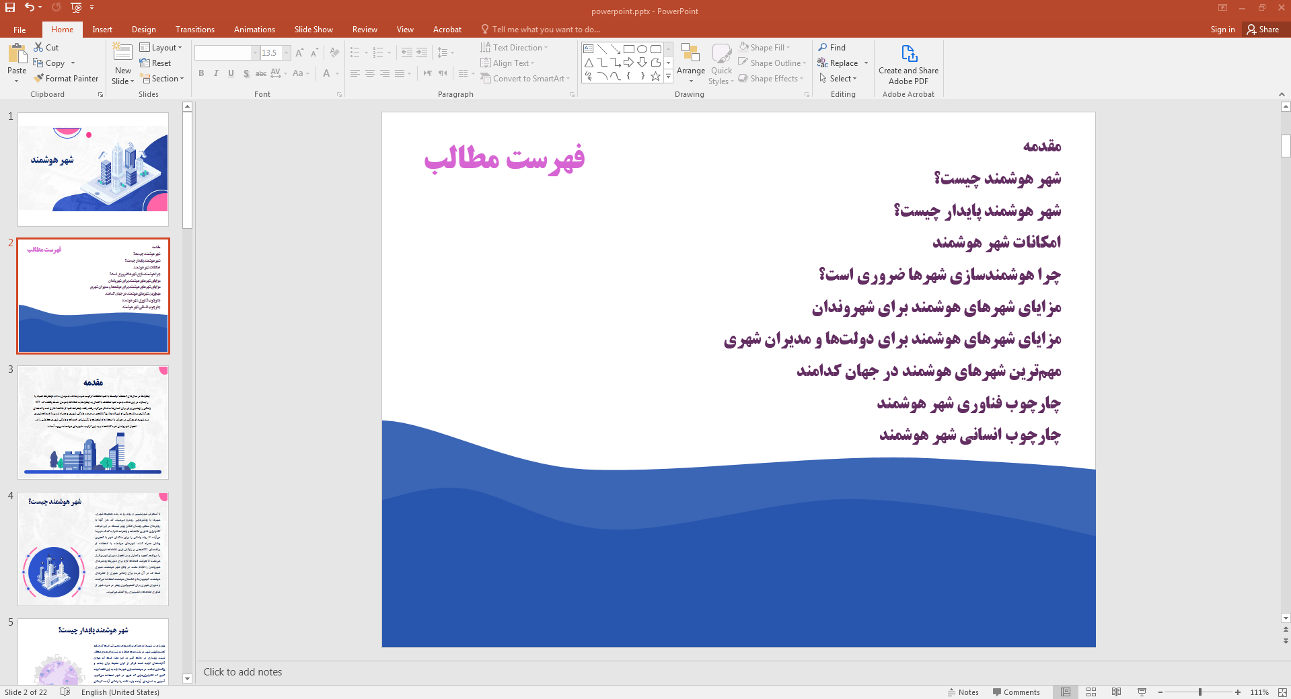Start Slide Show from status bar icon

pos(1142,692)
